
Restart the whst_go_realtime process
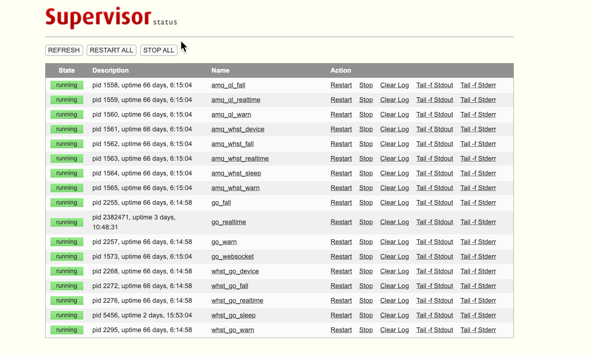pos(341,301)
